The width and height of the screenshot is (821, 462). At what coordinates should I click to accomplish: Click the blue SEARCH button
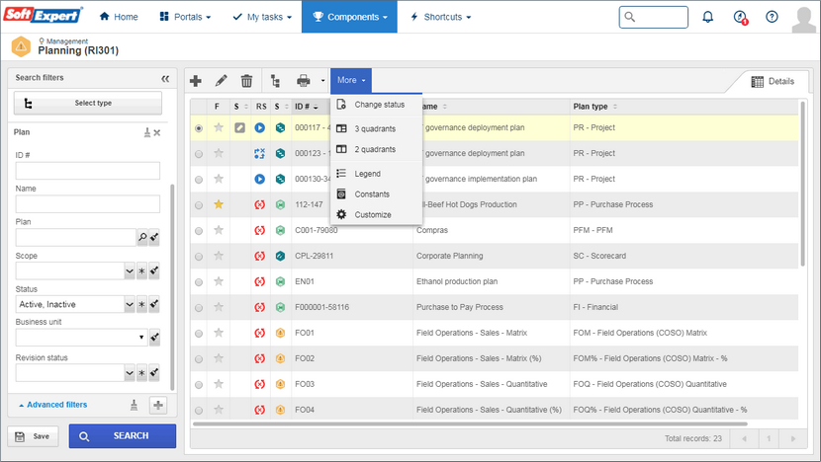(x=123, y=436)
